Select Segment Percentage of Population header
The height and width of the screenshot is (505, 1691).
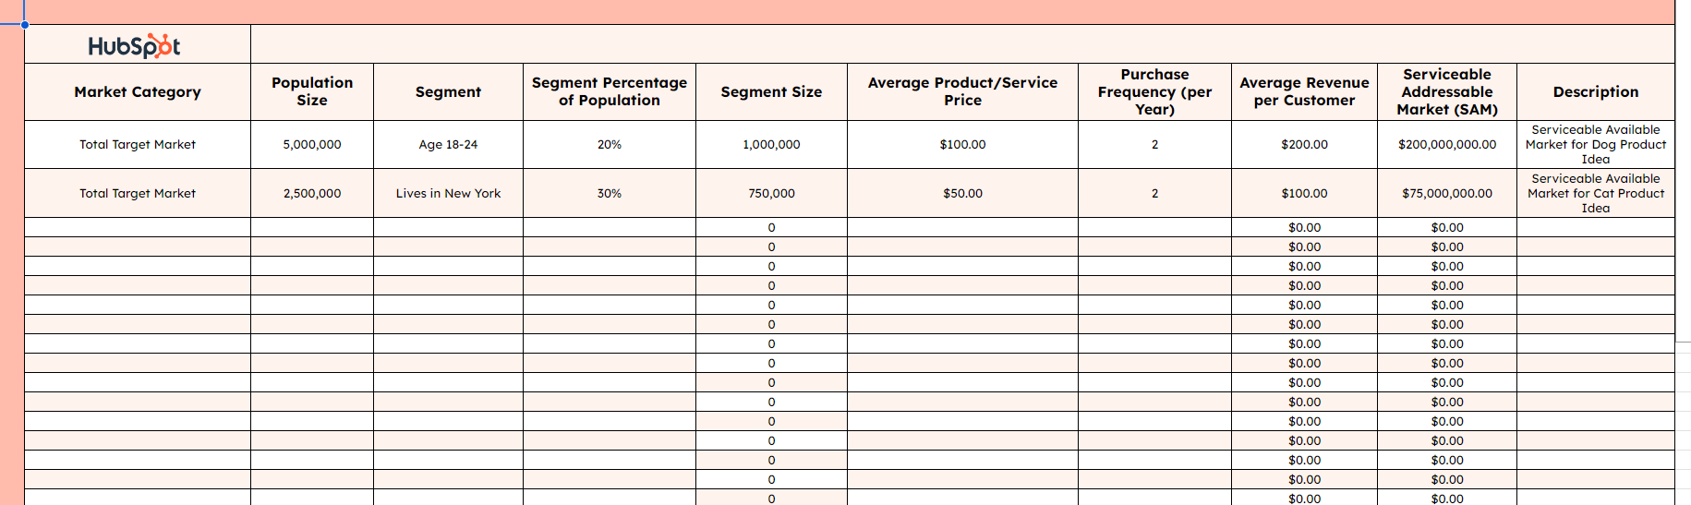pyautogui.click(x=610, y=91)
